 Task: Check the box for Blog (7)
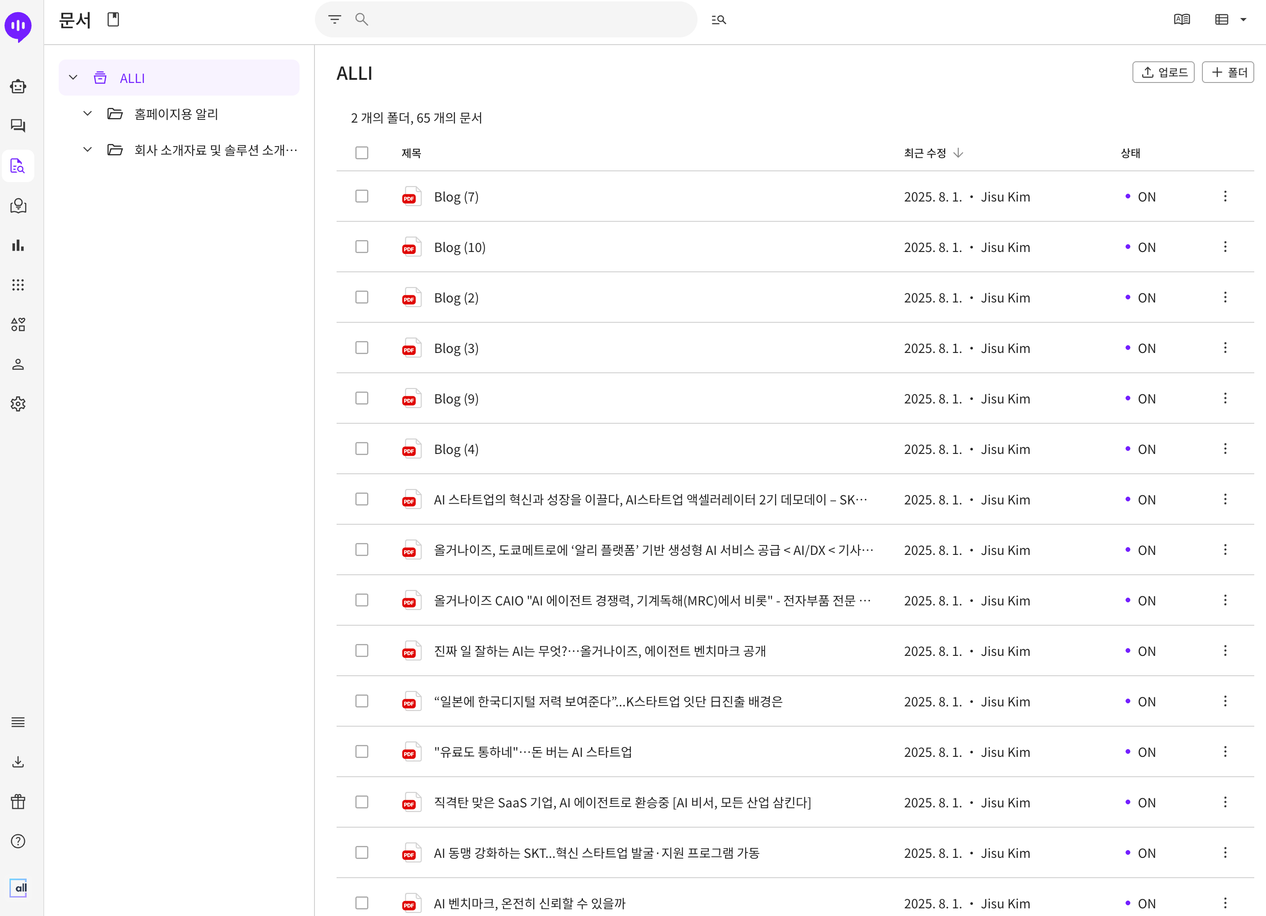coord(362,197)
